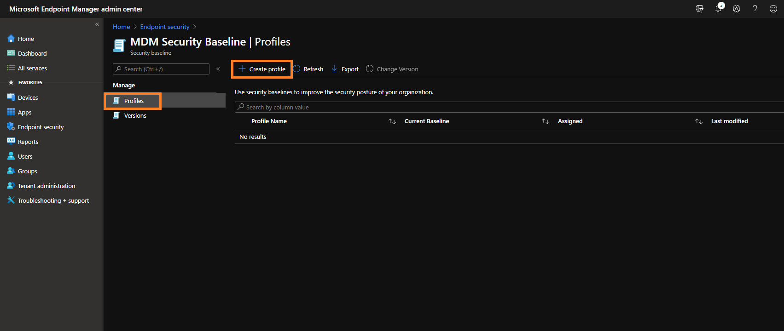
Task: Focus the blade Search (Ctrl+/) box
Action: (x=161, y=69)
